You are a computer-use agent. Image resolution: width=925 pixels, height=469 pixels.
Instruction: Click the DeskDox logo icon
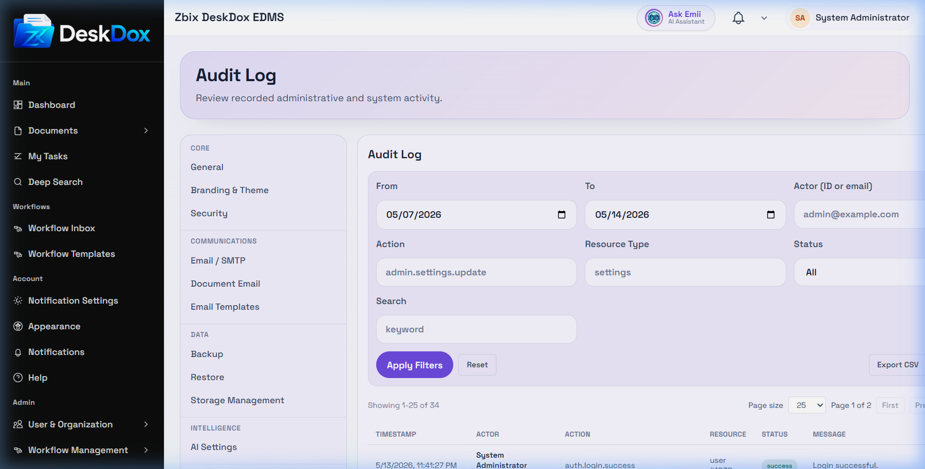click(34, 31)
